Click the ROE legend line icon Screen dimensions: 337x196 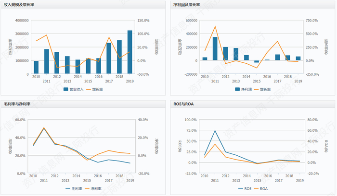(x=241, y=189)
